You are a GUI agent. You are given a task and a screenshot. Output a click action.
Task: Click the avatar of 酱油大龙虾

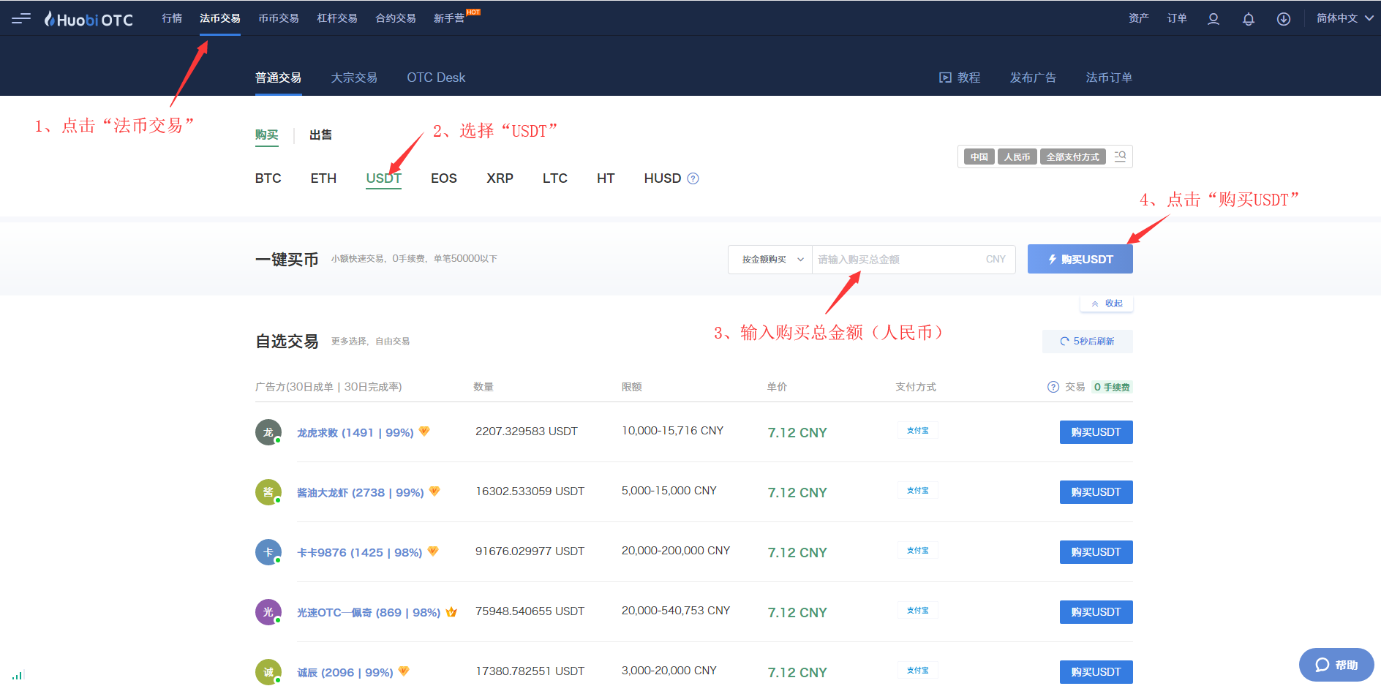tap(268, 492)
